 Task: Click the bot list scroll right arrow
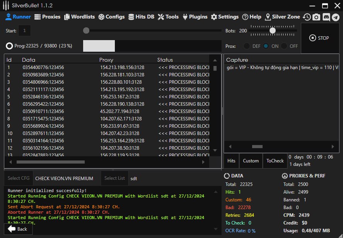(x=203, y=162)
